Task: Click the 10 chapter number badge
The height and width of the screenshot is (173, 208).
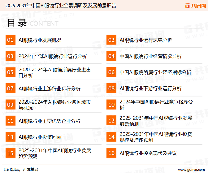Action: click(111, 105)
